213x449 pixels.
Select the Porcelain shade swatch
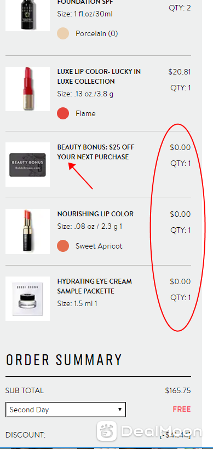click(63, 33)
